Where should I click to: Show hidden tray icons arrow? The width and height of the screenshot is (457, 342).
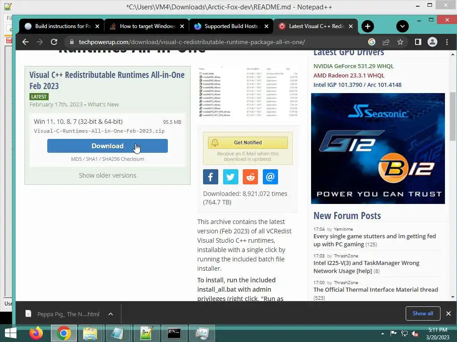click(382, 334)
